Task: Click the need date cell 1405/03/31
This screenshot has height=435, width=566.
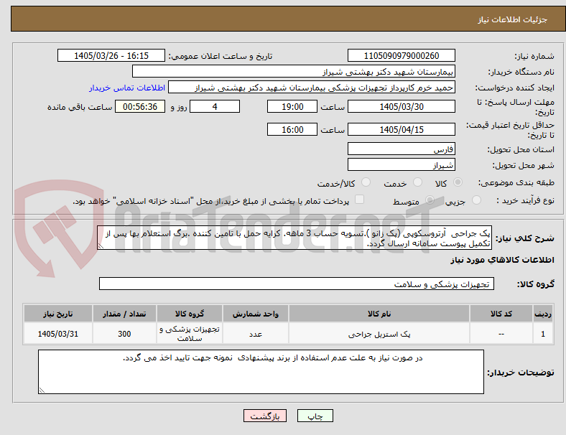Action: point(57,334)
